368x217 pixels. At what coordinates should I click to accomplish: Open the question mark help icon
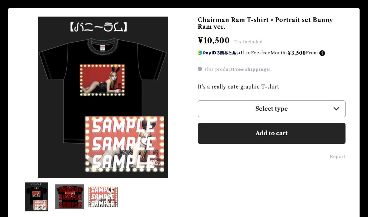[x=322, y=53]
